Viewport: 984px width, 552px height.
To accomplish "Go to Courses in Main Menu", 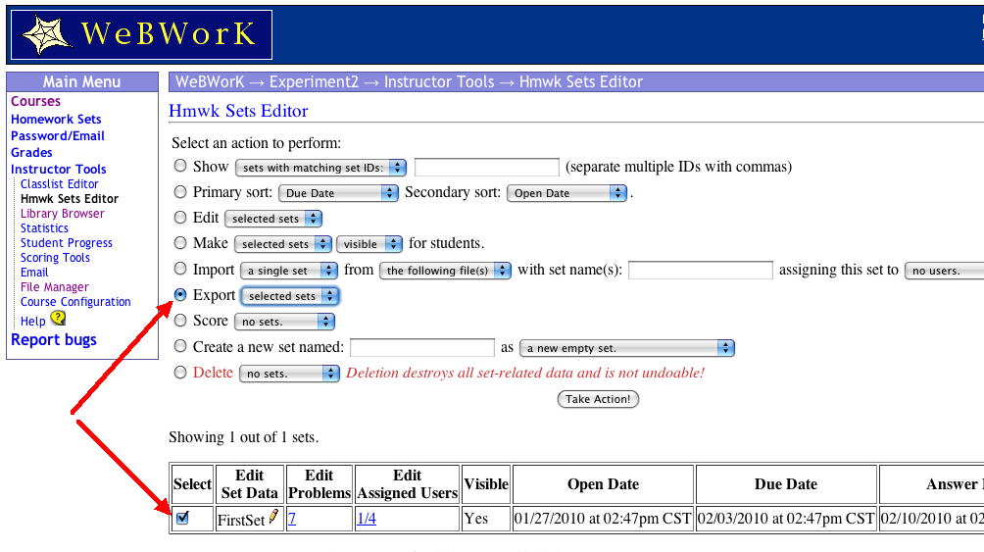I will click(35, 101).
